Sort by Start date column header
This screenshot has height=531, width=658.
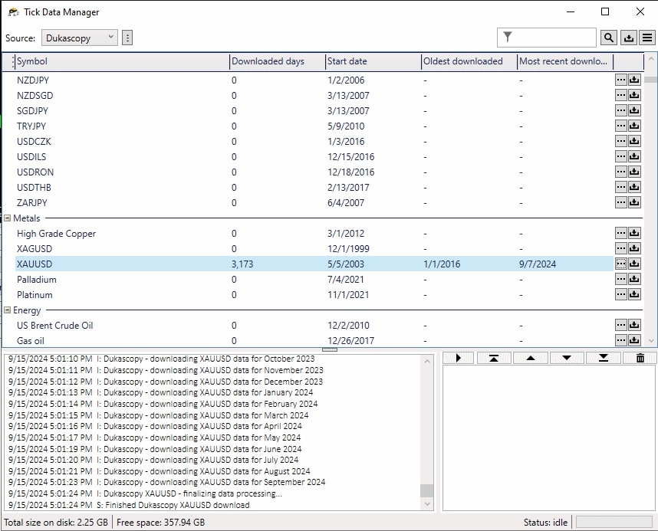tap(373, 61)
